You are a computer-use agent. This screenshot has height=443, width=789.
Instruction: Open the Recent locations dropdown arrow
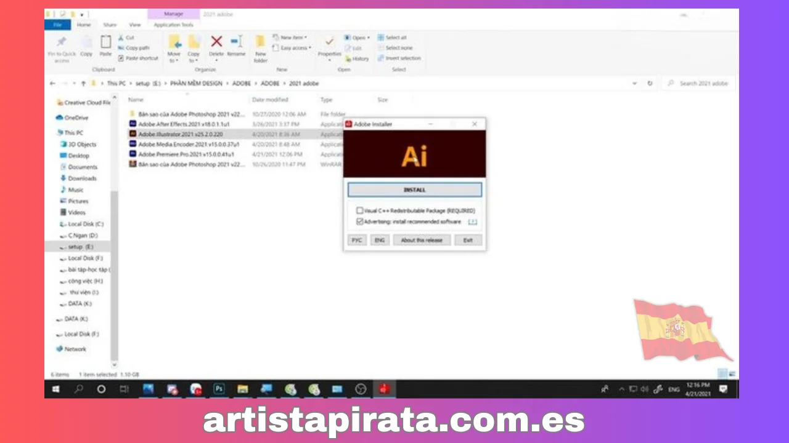pyautogui.click(x=75, y=83)
